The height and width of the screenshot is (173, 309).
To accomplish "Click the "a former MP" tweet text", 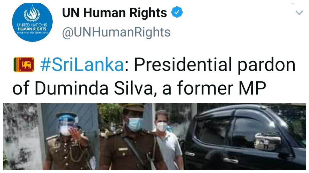I will [214, 88].
